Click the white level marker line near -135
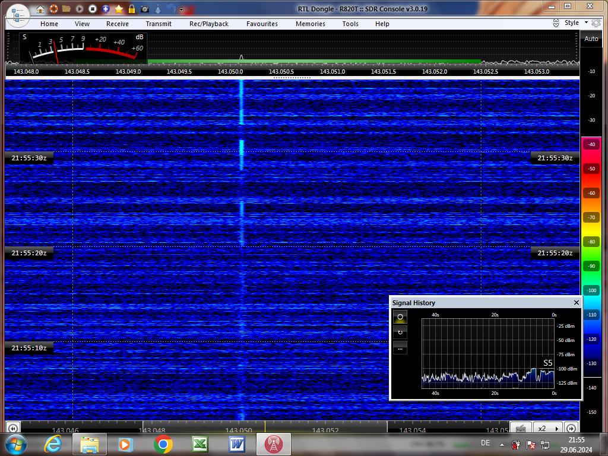Image resolution: width=608 pixels, height=456 pixels. click(592, 377)
